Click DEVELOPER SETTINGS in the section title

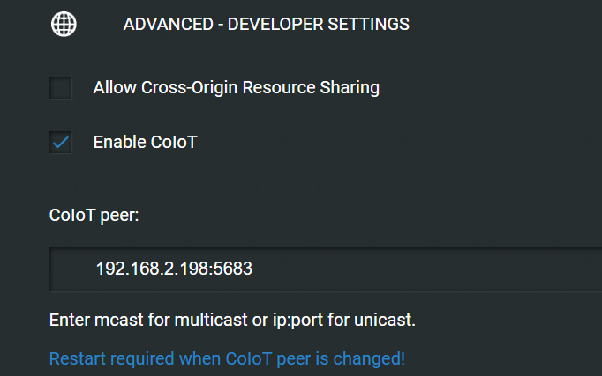[x=319, y=25]
